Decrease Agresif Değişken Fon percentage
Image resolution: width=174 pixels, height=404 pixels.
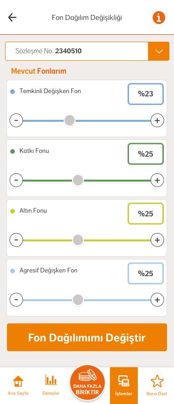(16, 300)
